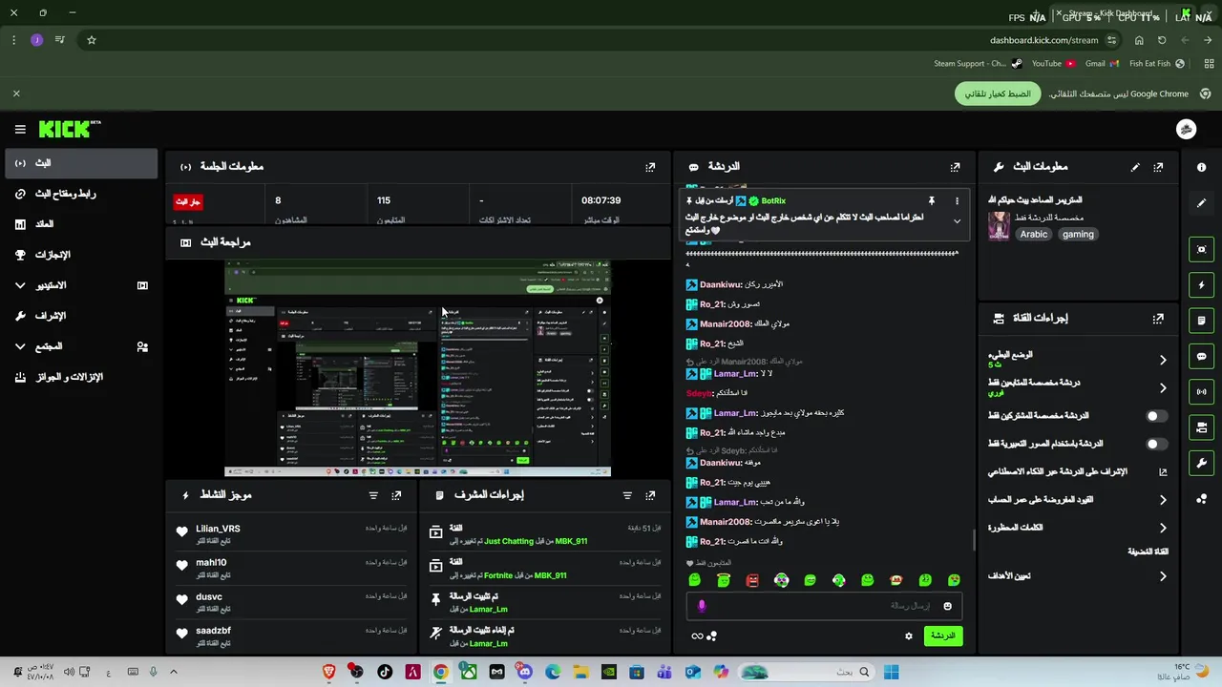Unpin the BotRix pinned message

(x=931, y=201)
